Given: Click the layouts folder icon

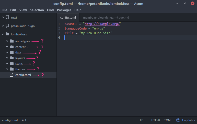Looking at the screenshot, I should coord(12,58).
